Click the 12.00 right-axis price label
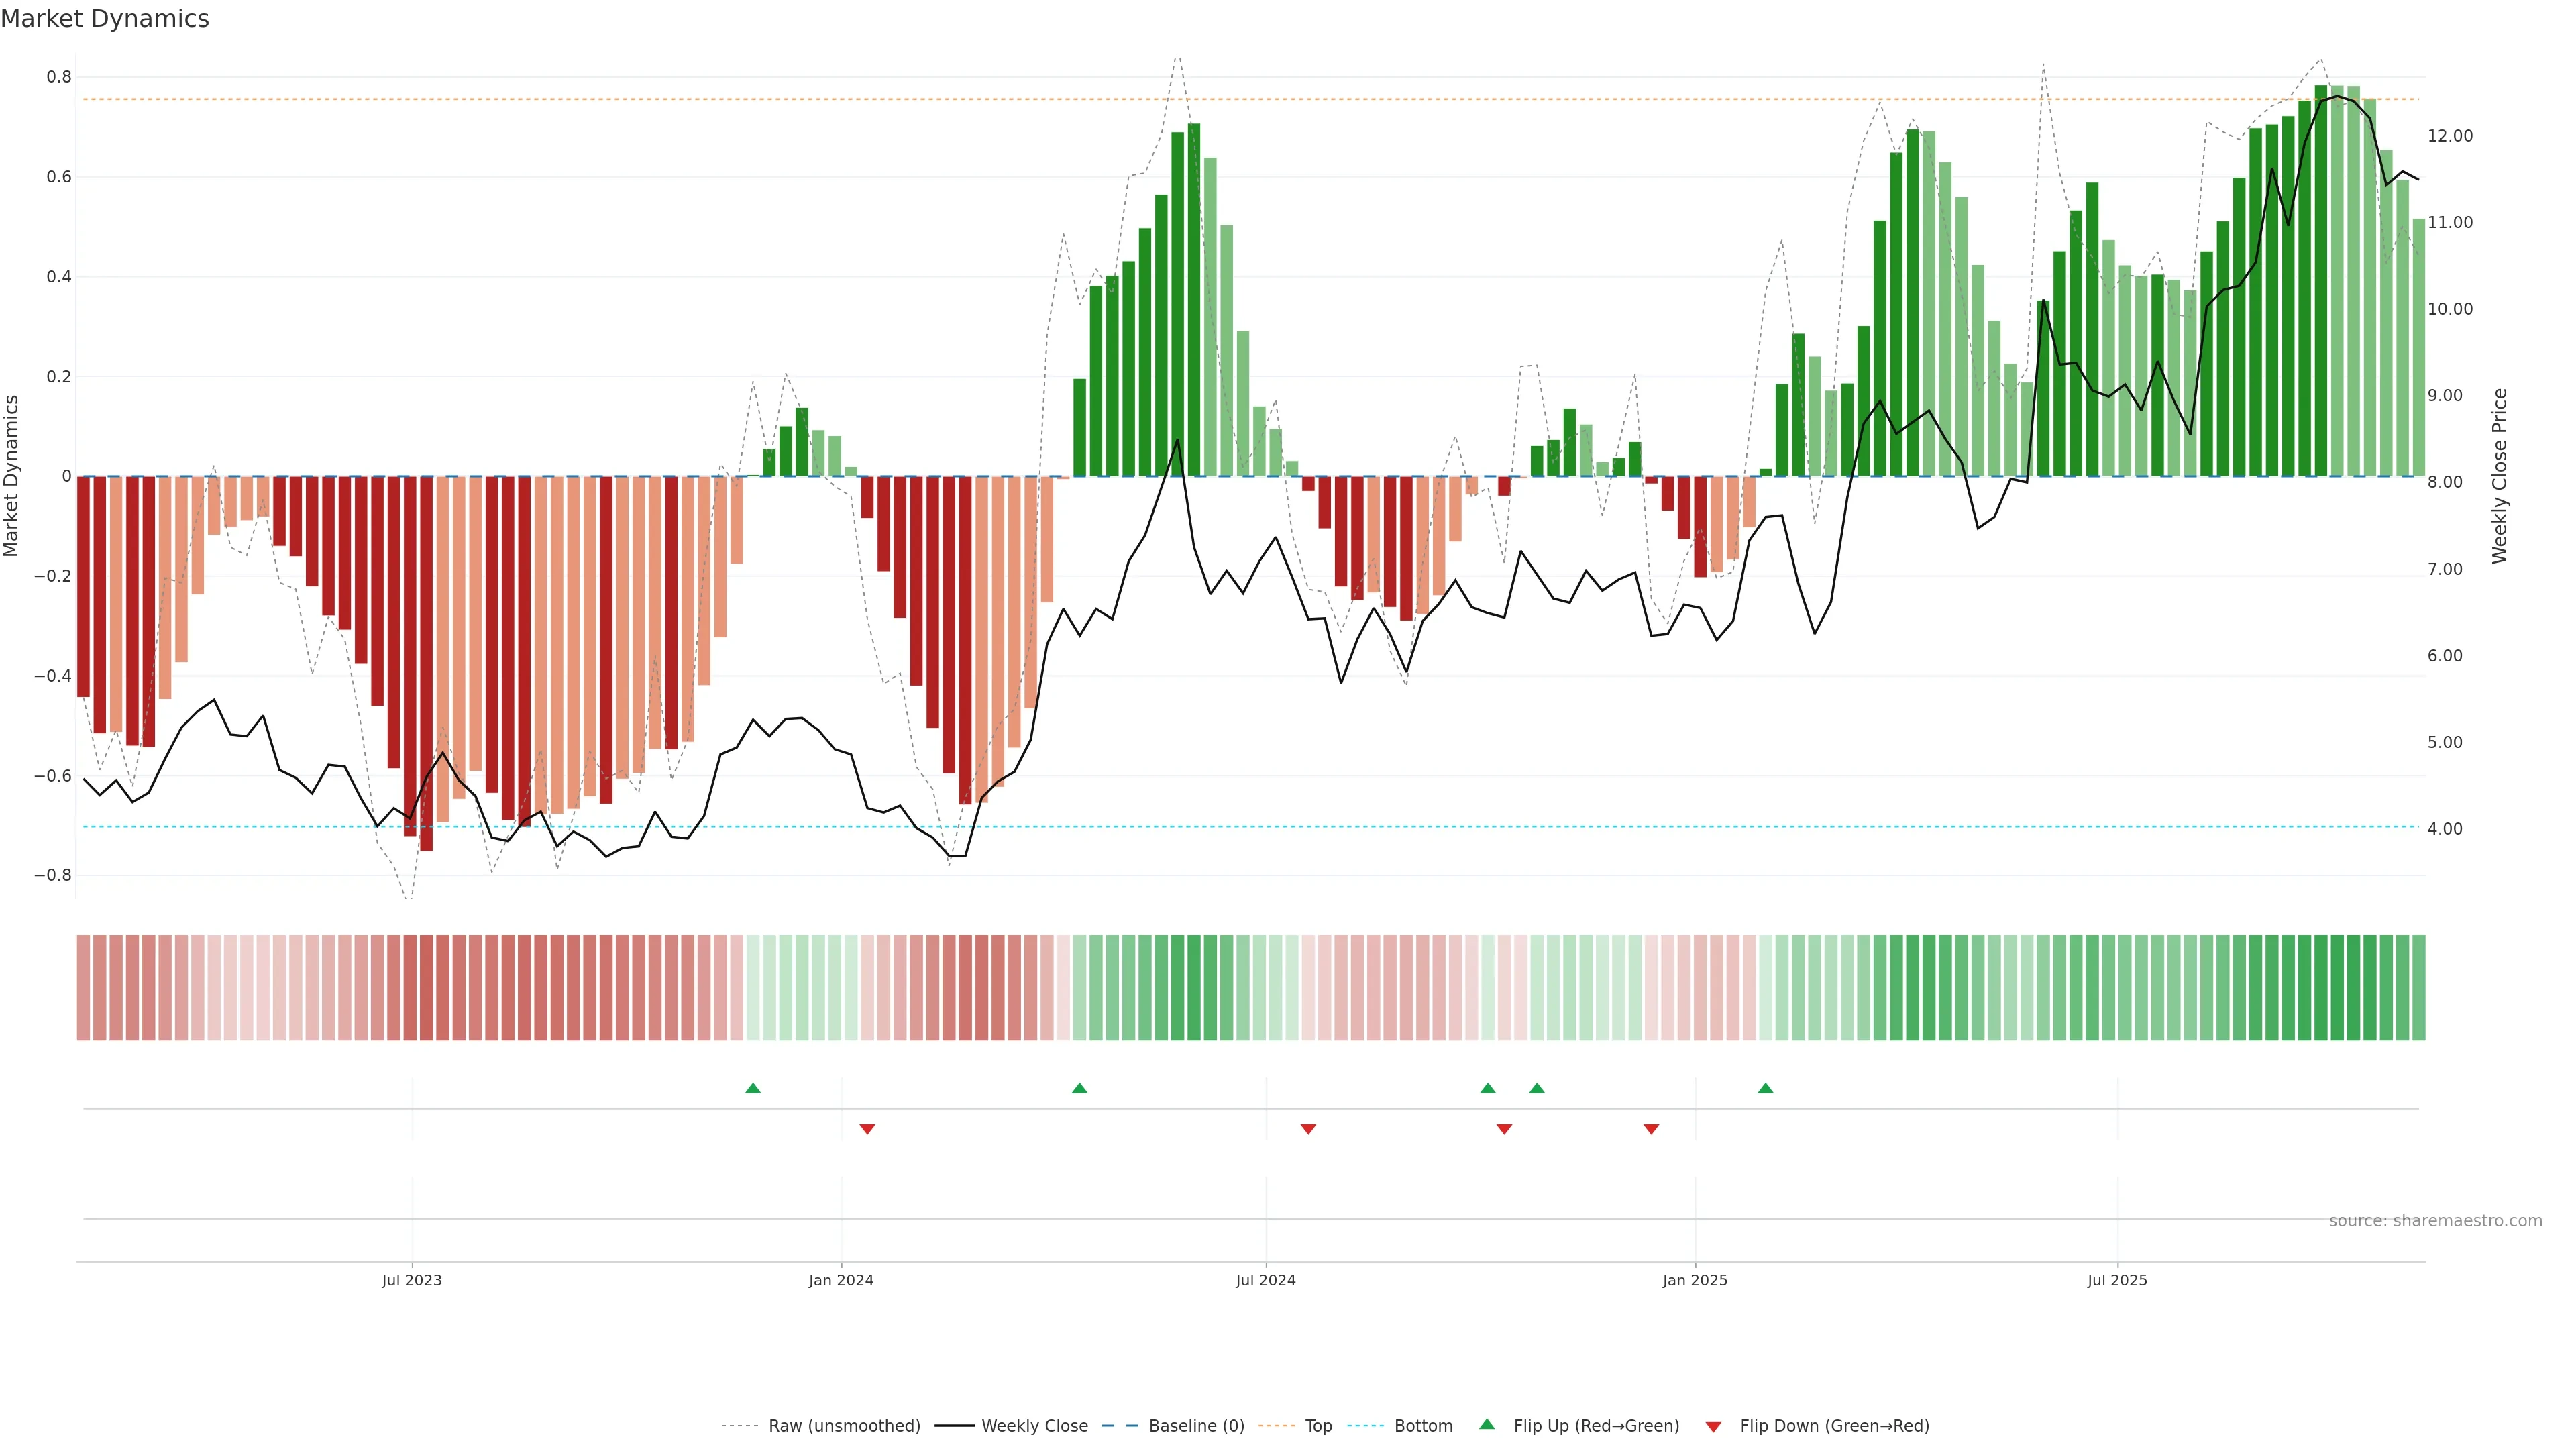The image size is (2576, 1449). coord(2450,136)
